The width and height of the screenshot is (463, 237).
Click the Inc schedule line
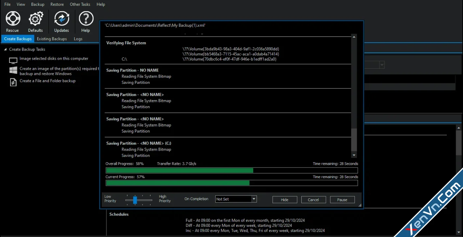[x=255, y=230]
